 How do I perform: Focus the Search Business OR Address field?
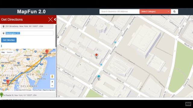pos(119,11)
